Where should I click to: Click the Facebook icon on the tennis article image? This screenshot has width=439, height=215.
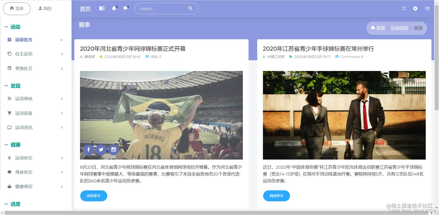(88, 150)
